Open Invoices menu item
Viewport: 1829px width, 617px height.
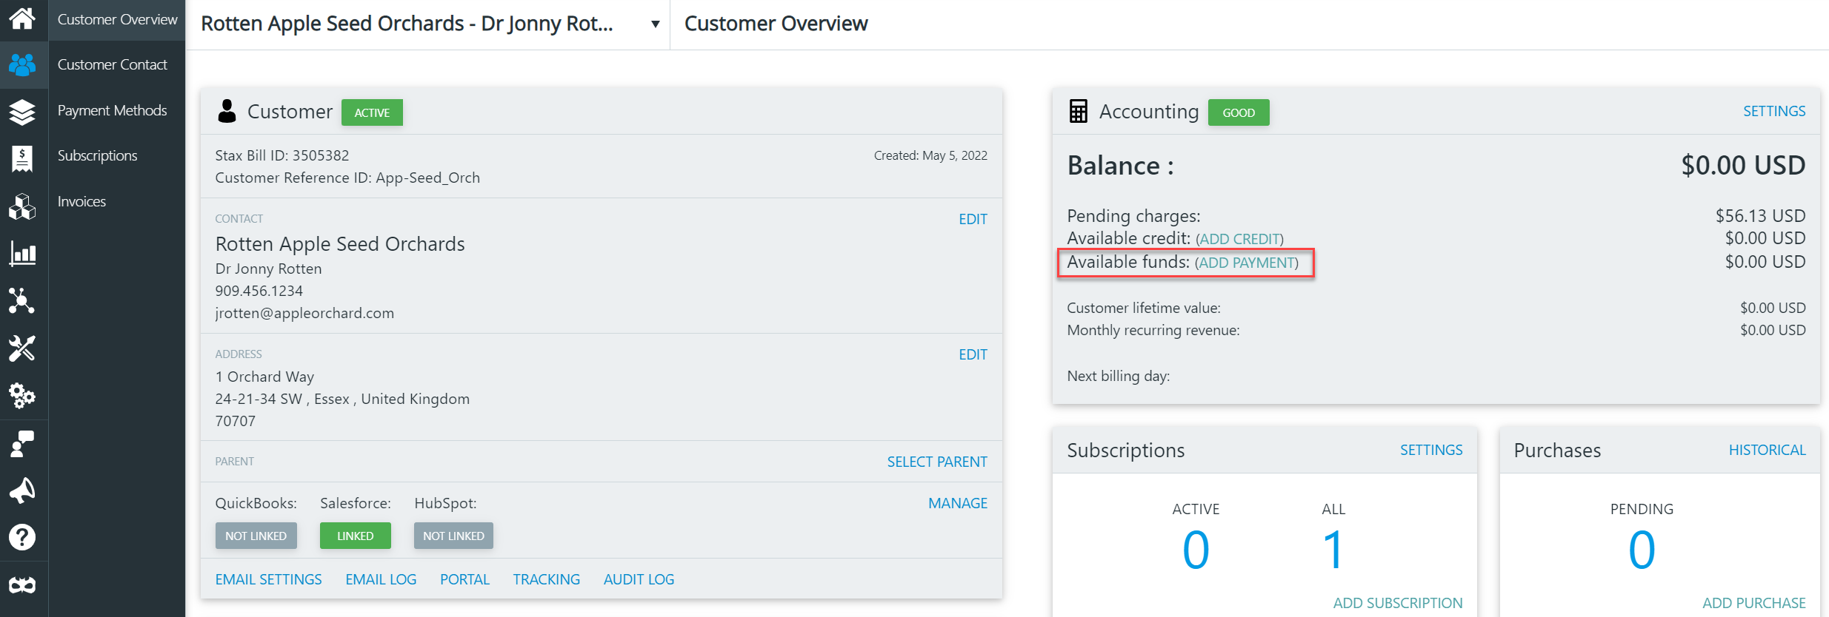[x=81, y=201]
